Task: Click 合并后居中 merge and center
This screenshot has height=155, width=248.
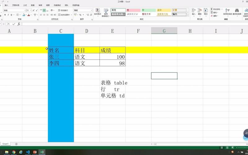Action: [x=64, y=15]
